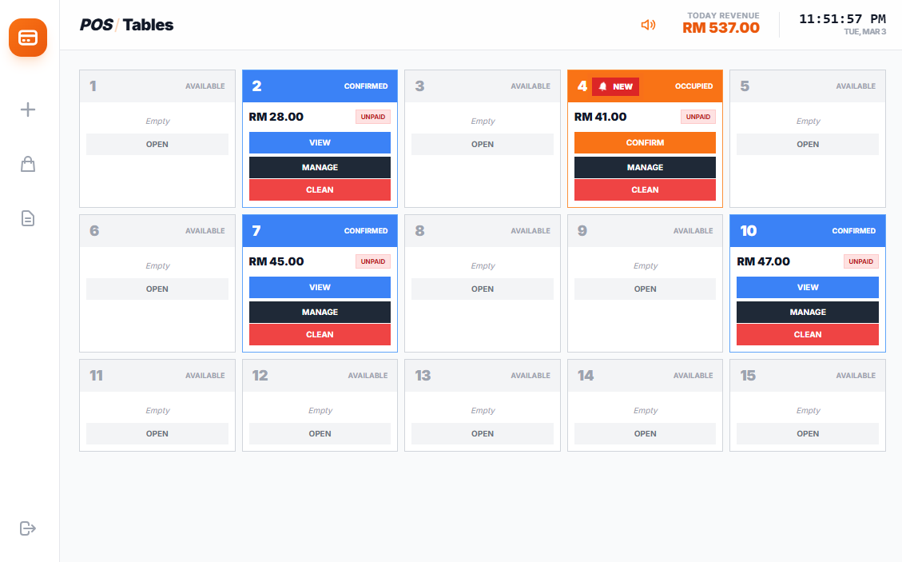
Task: Click the plus icon in the sidebar
Action: click(x=28, y=110)
